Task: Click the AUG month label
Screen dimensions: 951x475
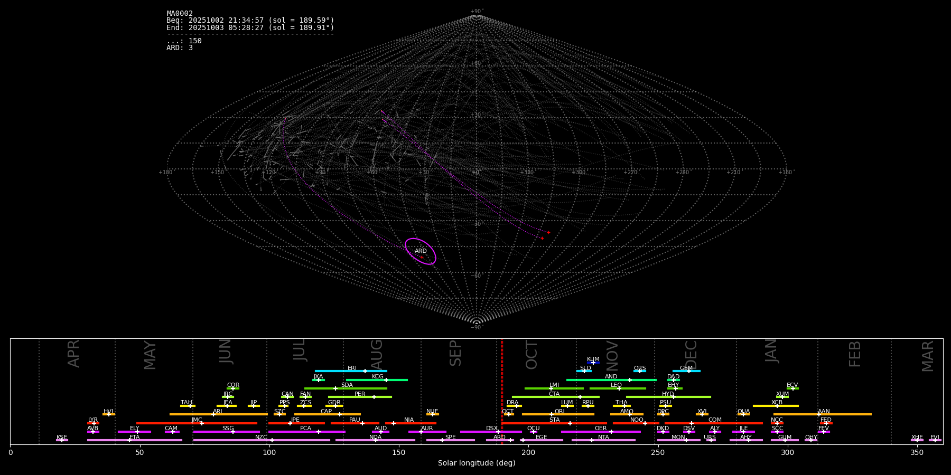Action: [377, 355]
